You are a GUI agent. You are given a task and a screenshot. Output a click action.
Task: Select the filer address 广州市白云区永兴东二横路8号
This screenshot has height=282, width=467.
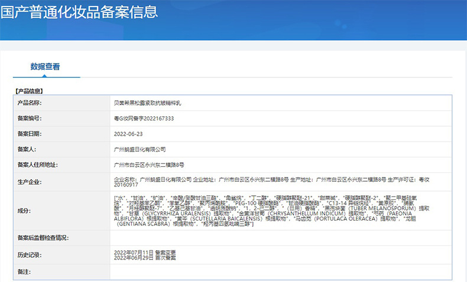pyautogui.click(x=149, y=165)
